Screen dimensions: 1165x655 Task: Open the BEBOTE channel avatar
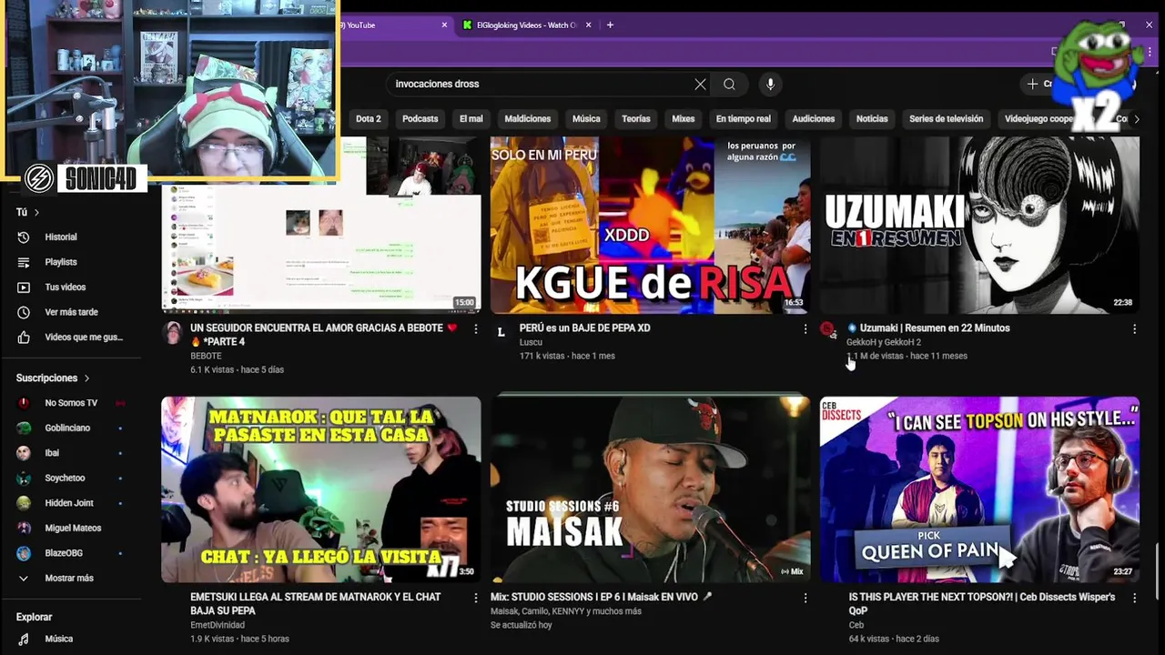[x=172, y=332]
